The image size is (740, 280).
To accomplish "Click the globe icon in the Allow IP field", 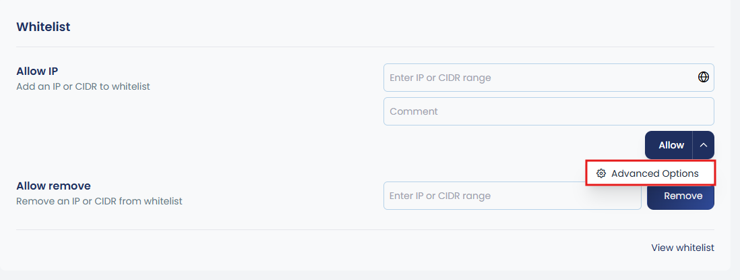I will point(703,77).
